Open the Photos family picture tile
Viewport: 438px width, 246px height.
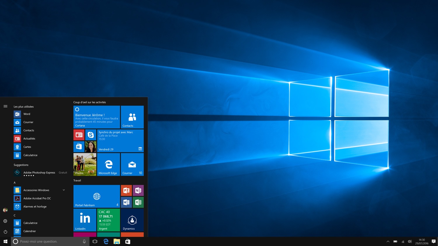point(85,164)
